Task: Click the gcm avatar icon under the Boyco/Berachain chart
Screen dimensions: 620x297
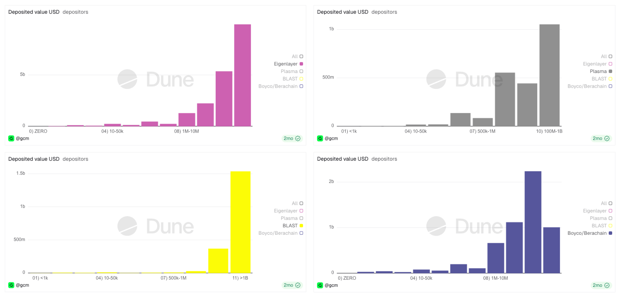Action: click(320, 285)
